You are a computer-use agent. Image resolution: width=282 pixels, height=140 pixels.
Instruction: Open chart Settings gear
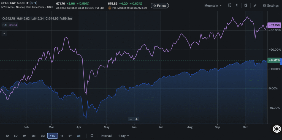(271, 6)
